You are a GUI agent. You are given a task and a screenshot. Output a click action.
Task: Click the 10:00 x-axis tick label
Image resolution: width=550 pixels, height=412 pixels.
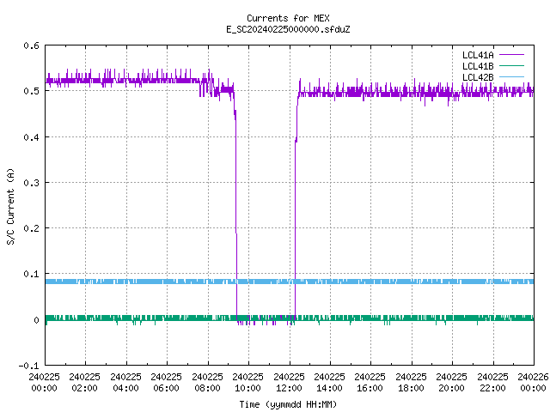(247, 388)
